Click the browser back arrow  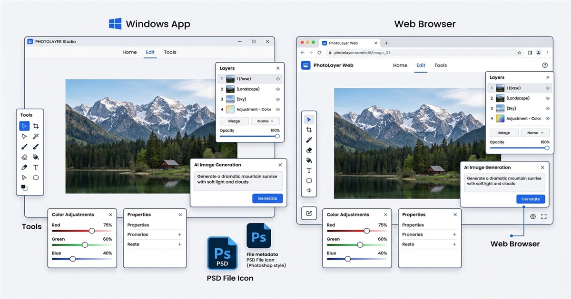303,53
